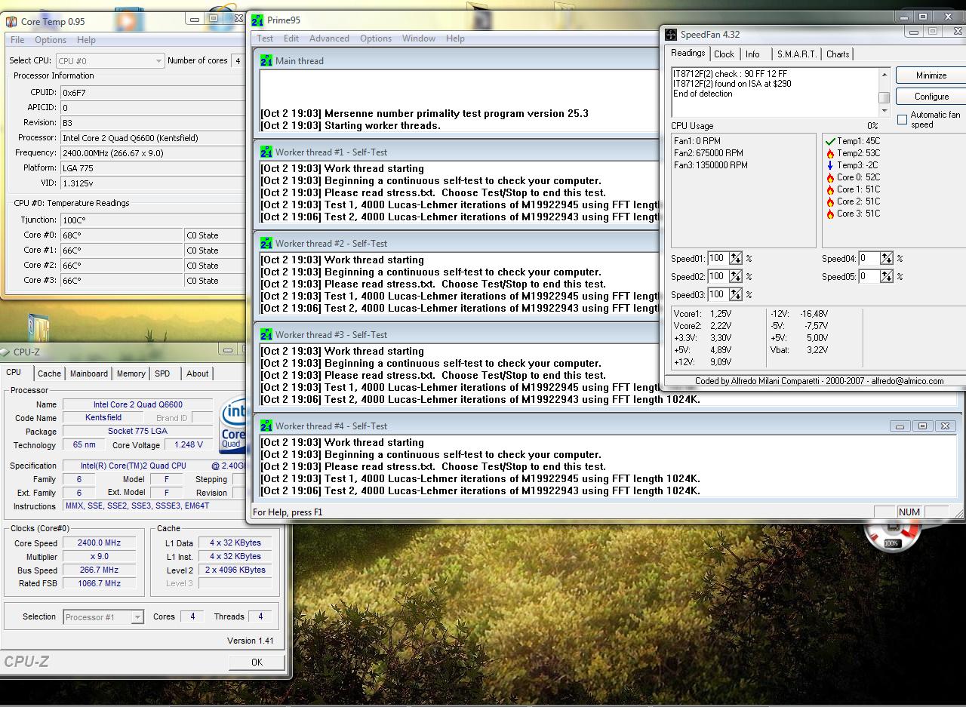Viewport: 966px width, 707px height.
Task: Click the Core Speed 2400.0 MHz value in CPU-Z
Action: point(100,543)
